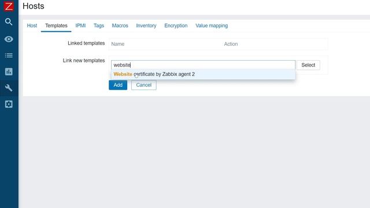Viewport: 370px width, 208px height.
Task: Click the Zabbix logo icon
Action: 9,6
